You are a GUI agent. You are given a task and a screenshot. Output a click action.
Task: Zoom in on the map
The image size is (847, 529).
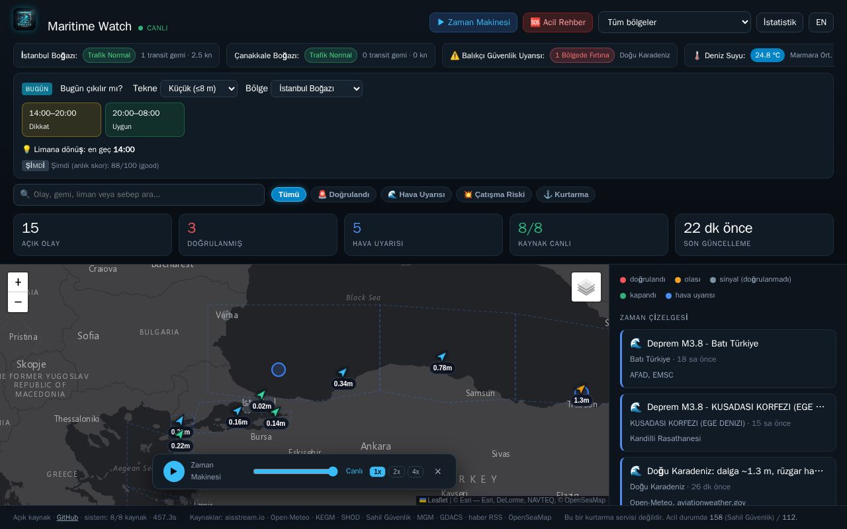point(18,282)
